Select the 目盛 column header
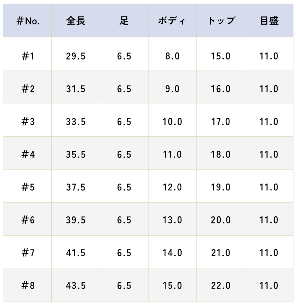Viewport: 296px width, 306px height. (x=269, y=21)
